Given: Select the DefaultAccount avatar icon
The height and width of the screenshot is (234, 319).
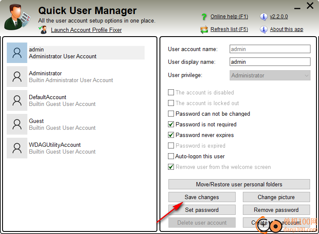Looking at the screenshot, I should [17, 100].
